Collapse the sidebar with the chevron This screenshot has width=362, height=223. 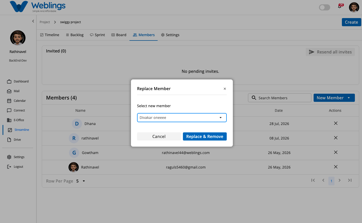pos(33,21)
